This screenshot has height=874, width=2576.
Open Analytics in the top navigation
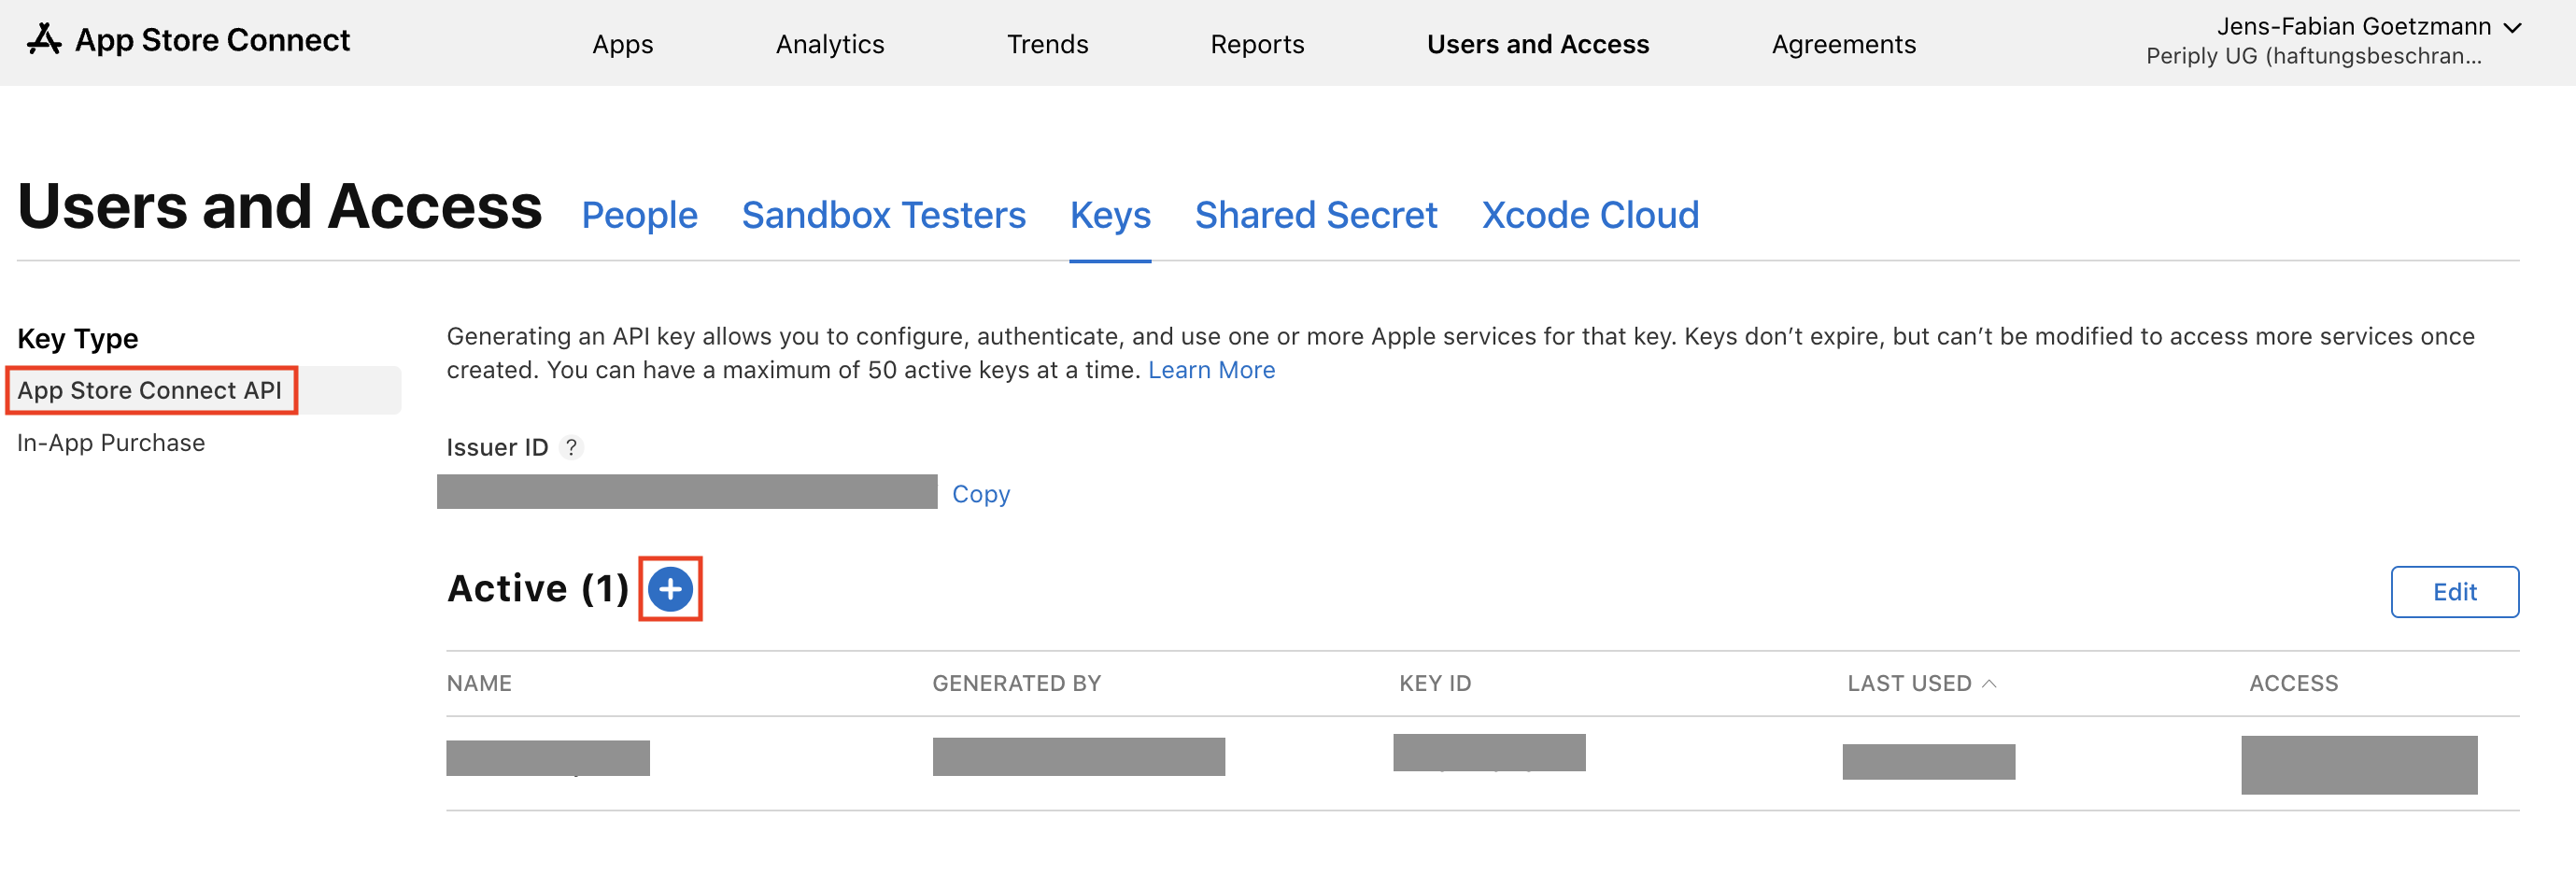(829, 44)
